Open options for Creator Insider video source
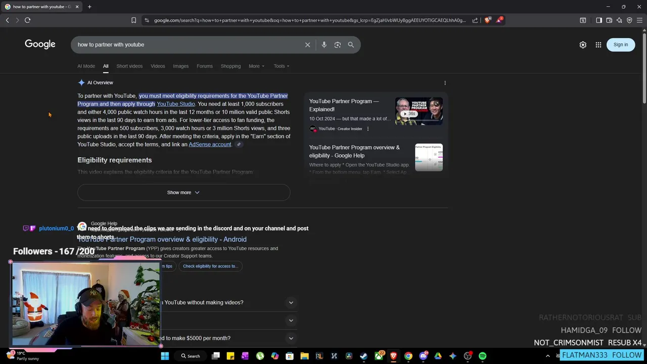The height and width of the screenshot is (364, 647). tap(367, 129)
